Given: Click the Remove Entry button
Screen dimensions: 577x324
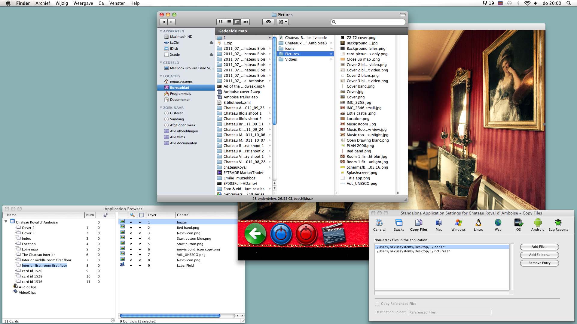Looking at the screenshot, I should [x=539, y=263].
